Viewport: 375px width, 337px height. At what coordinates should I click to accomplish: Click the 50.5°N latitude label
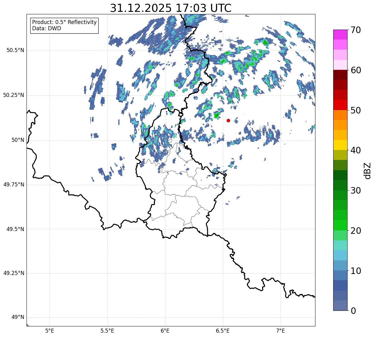[15, 51]
